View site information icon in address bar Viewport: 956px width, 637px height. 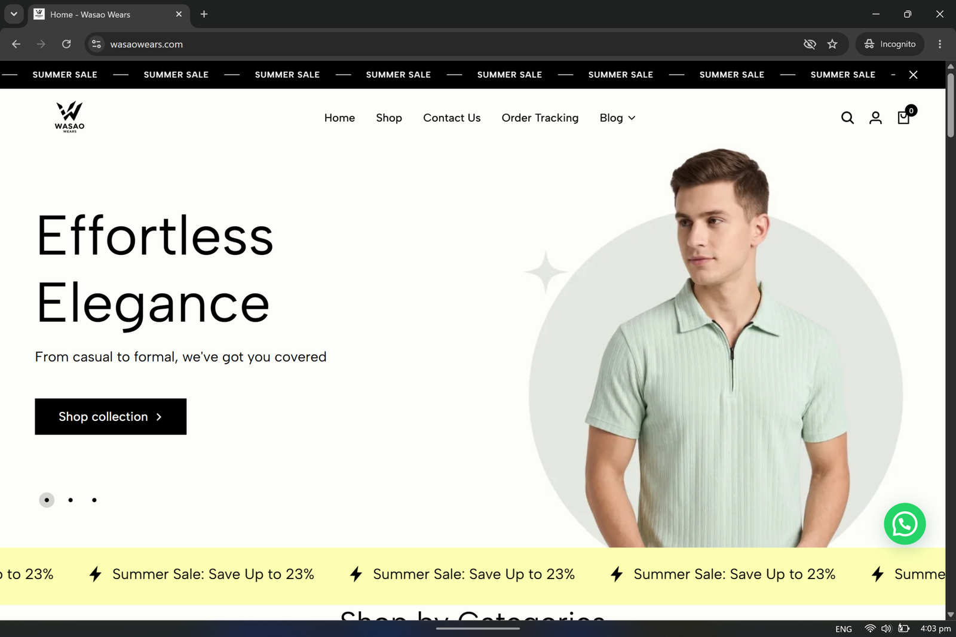96,44
